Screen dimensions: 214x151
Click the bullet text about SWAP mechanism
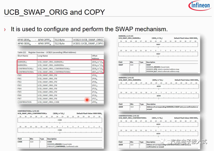point(89,29)
